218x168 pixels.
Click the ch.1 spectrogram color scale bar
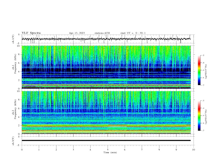point(199,70)
